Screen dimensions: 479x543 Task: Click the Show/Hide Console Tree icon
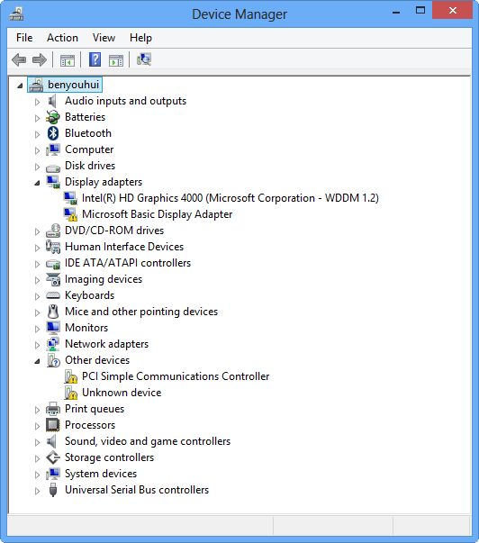tap(68, 60)
